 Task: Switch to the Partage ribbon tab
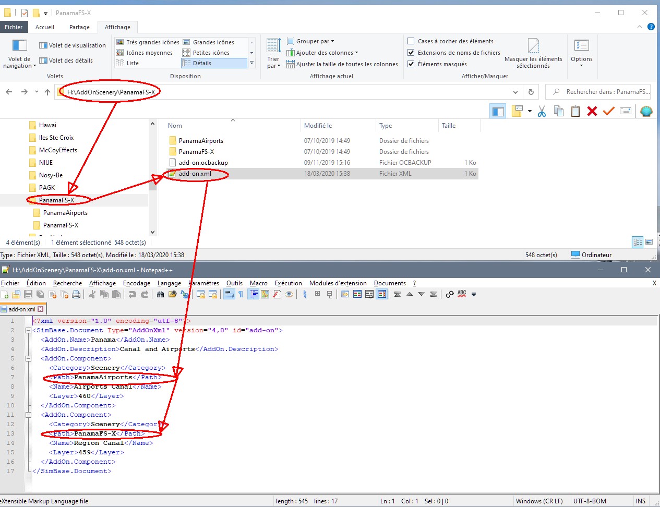click(x=79, y=27)
